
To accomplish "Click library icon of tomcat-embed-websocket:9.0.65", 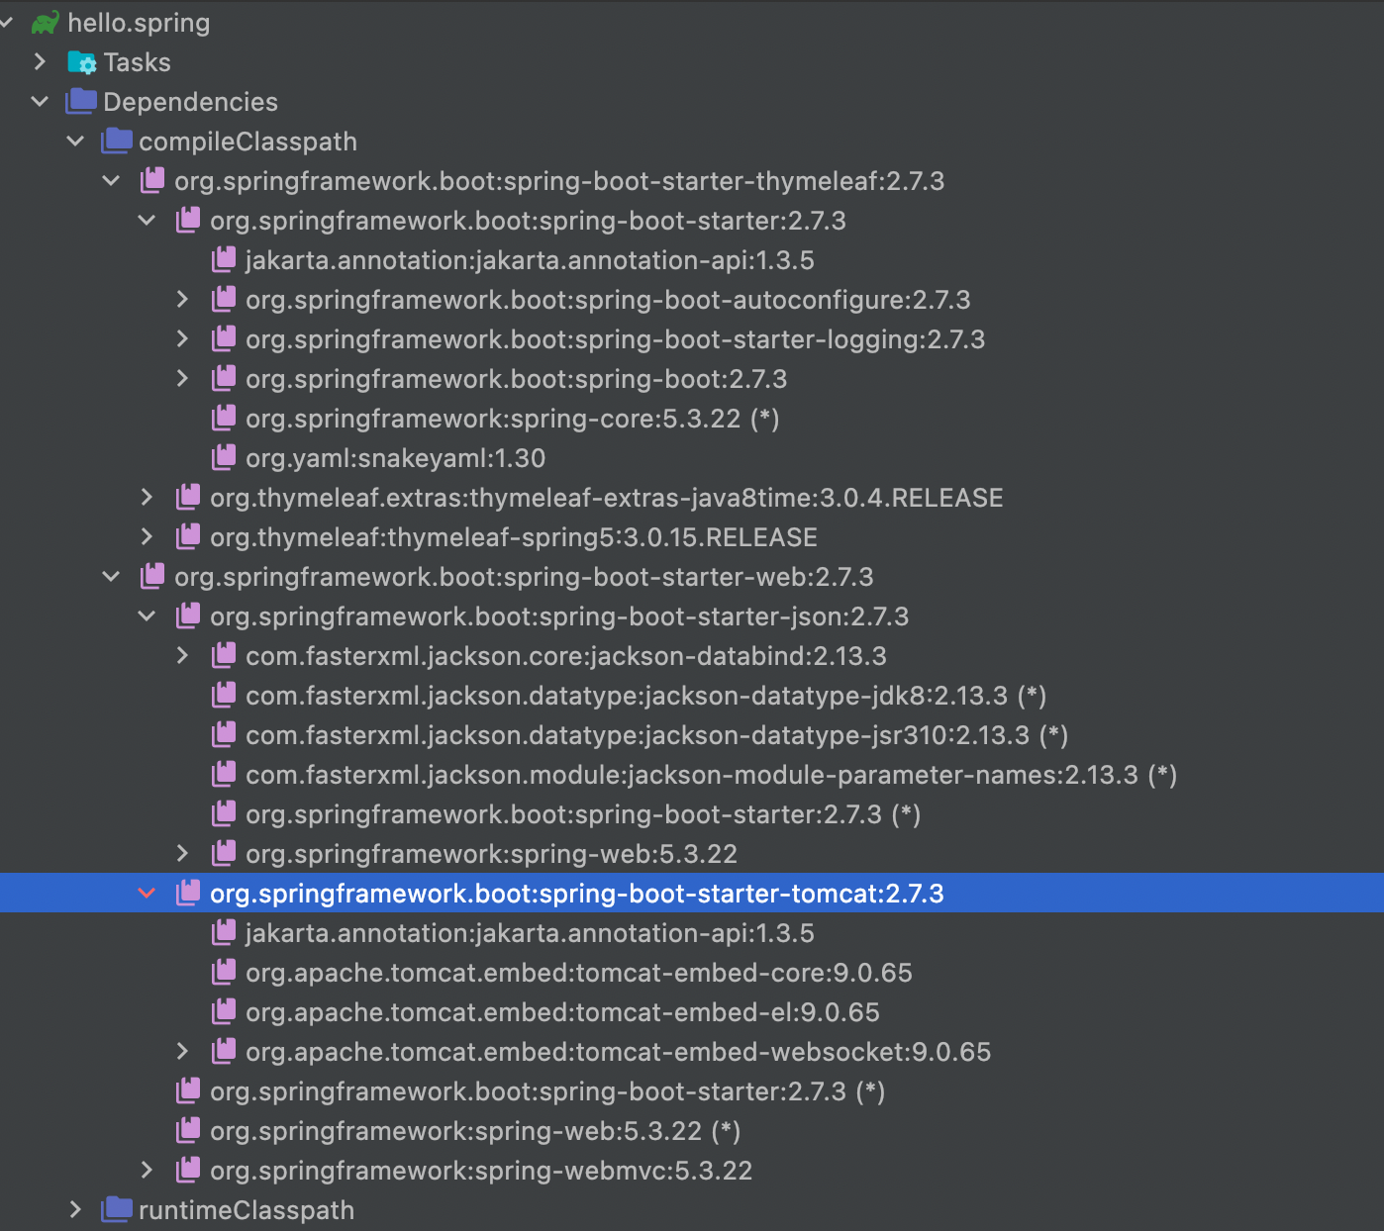I will (224, 1051).
